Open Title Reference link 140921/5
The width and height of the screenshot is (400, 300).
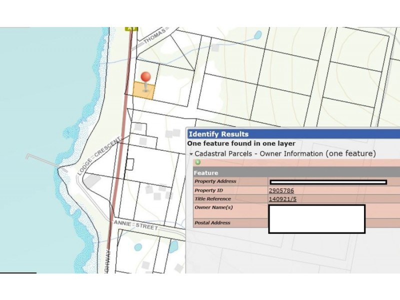282,199
